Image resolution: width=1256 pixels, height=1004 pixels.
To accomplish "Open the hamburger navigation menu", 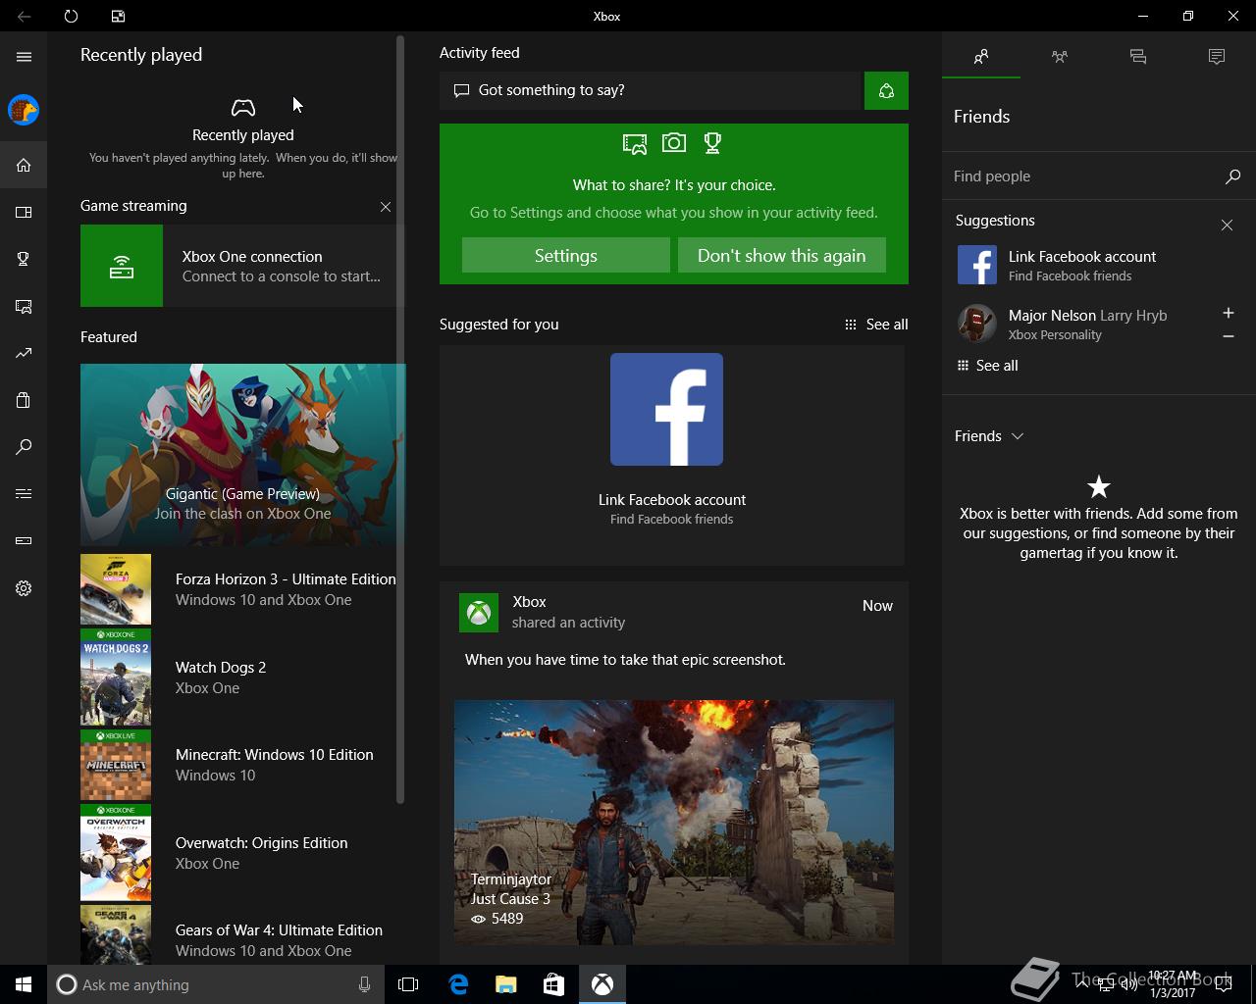I will click(24, 57).
